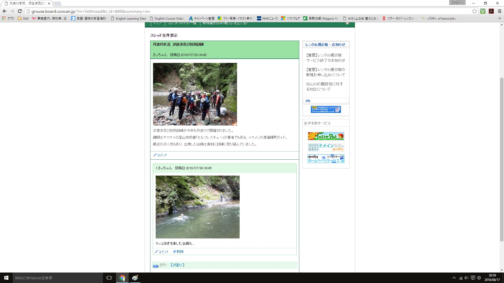
Task: Open the 英語・語学の学習情報 bookmark
Action: [89, 18]
